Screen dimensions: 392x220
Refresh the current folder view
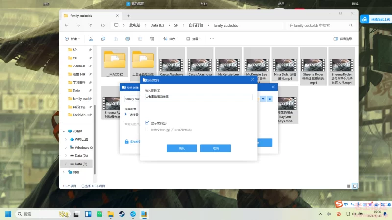pyautogui.click(x=103, y=25)
